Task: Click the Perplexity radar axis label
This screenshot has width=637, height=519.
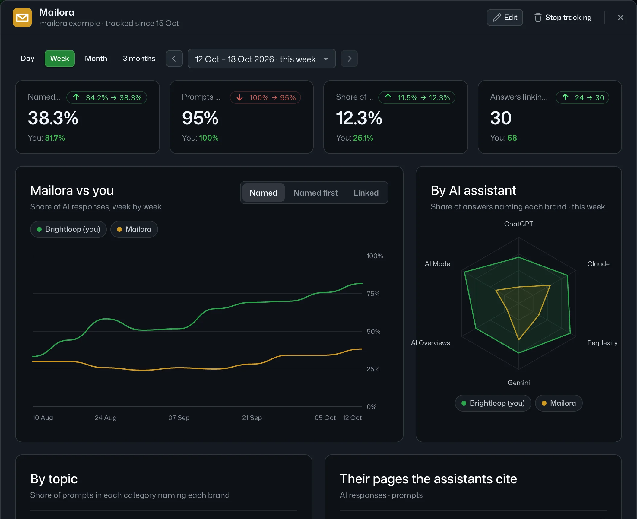Action: [x=602, y=343]
